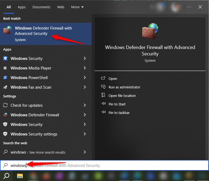The height and width of the screenshot is (181, 209).
Task: Click the Check for updates settings icon
Action: (5, 105)
